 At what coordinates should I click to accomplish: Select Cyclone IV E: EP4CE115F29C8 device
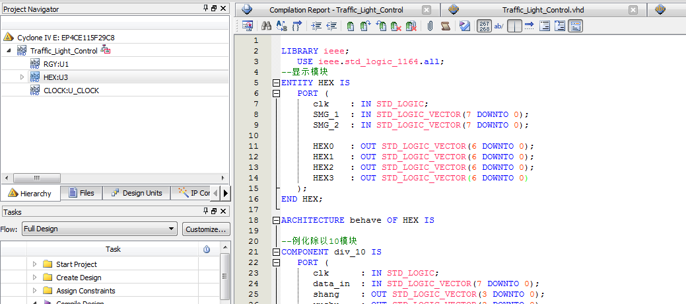click(x=66, y=38)
